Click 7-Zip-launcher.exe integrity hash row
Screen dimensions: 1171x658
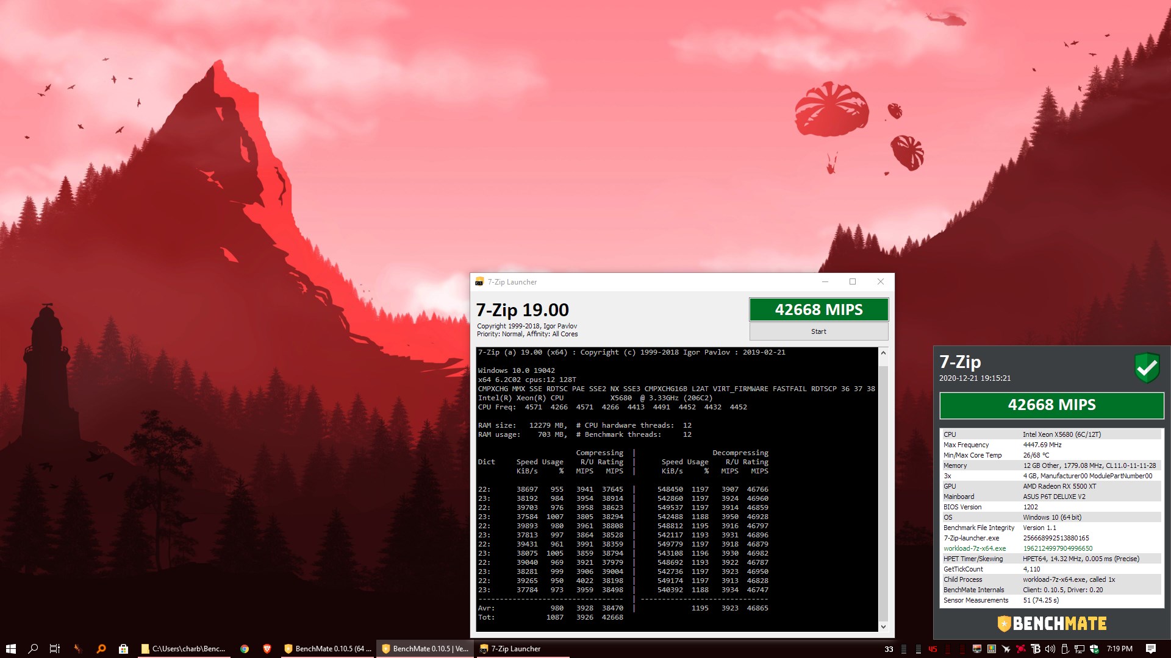[x=1051, y=538]
